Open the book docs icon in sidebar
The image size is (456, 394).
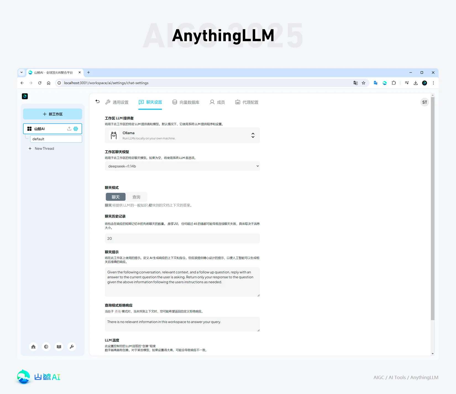pos(59,347)
